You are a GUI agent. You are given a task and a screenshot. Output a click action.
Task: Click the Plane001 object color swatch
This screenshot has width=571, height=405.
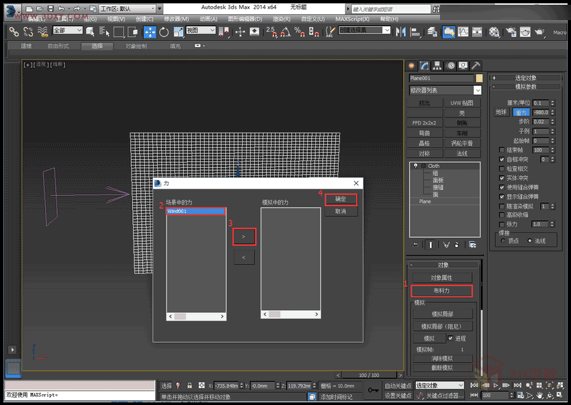pos(479,78)
